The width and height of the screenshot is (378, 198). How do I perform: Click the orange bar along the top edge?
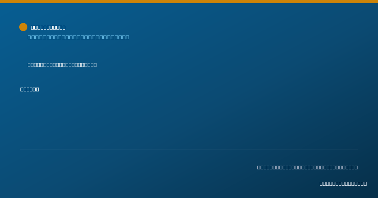[x=189, y=2]
